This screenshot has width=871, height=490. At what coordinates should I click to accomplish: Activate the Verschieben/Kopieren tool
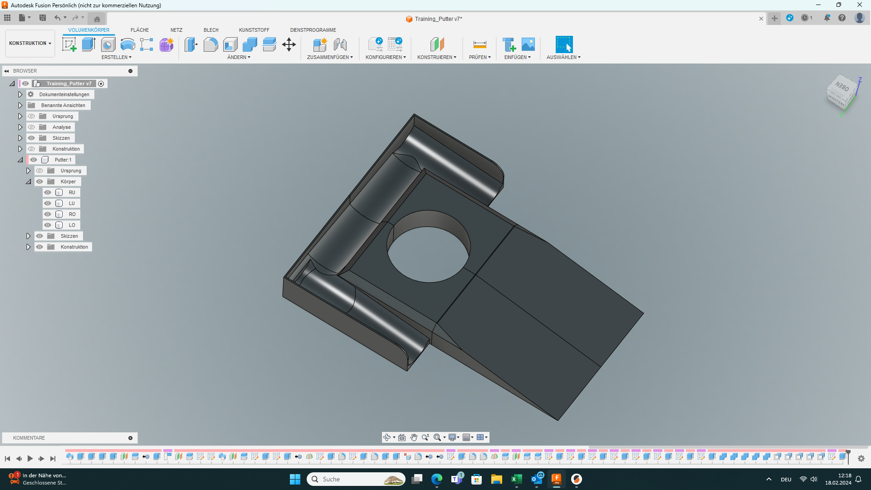(x=289, y=44)
